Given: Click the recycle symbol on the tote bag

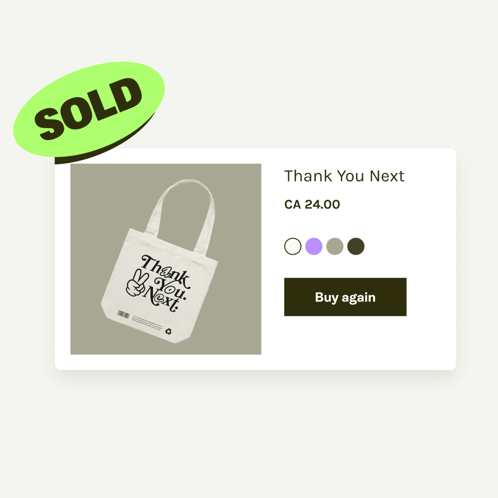Looking at the screenshot, I should (168, 331).
